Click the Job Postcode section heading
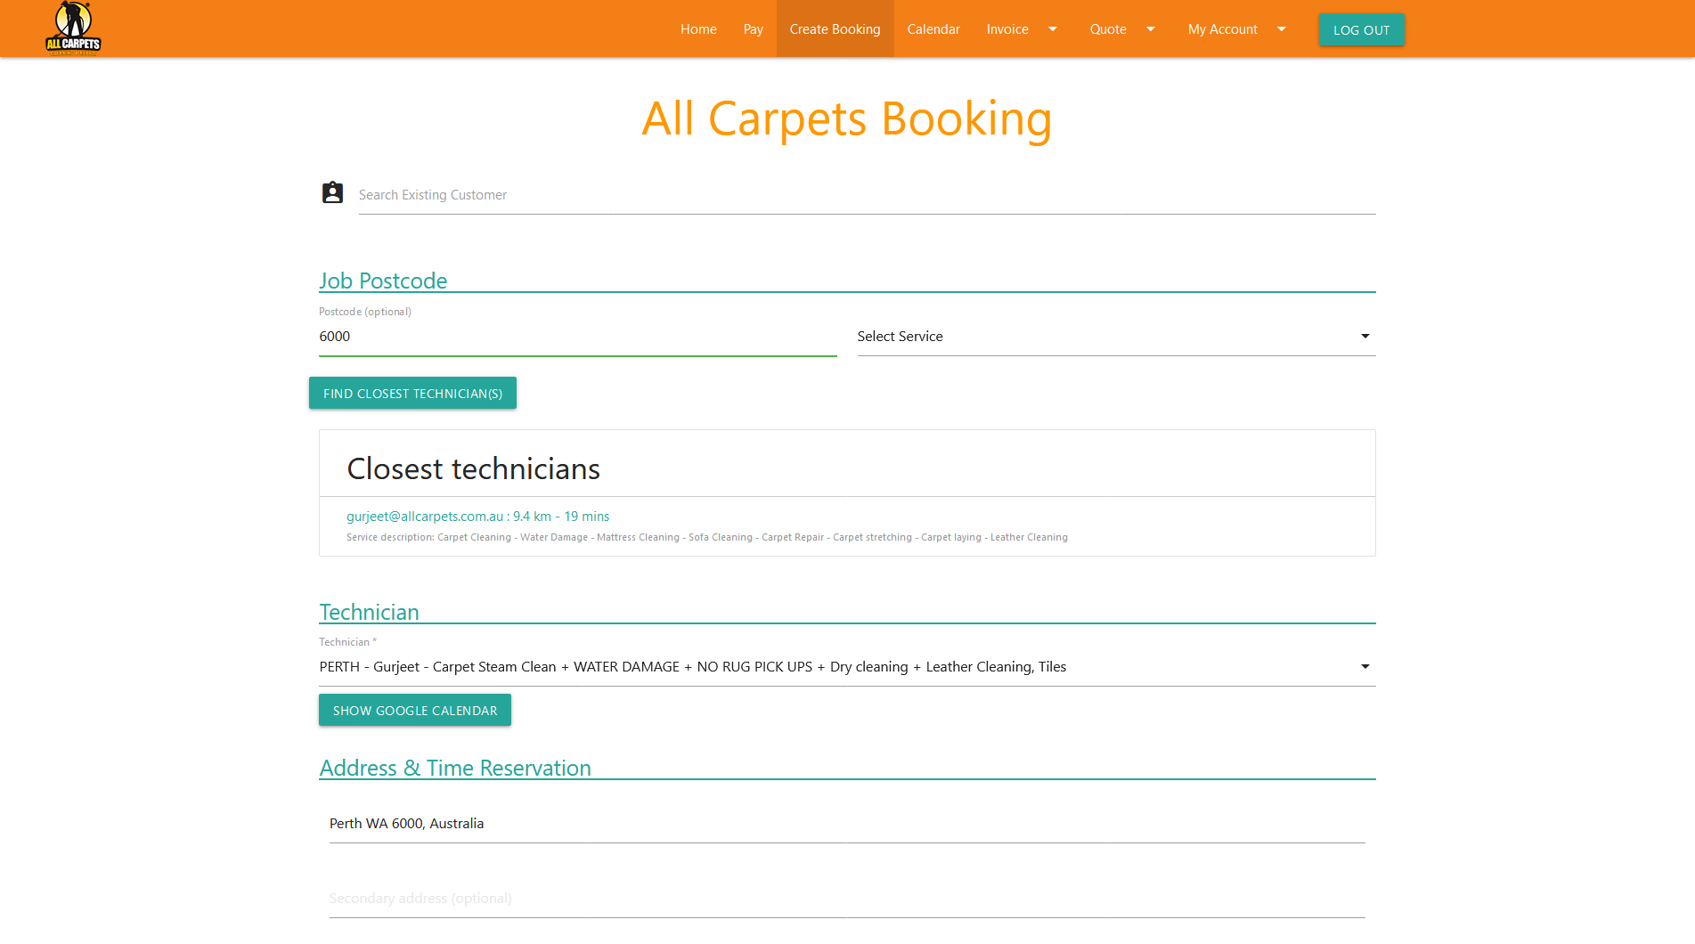The image size is (1695, 944). pyautogui.click(x=383, y=281)
